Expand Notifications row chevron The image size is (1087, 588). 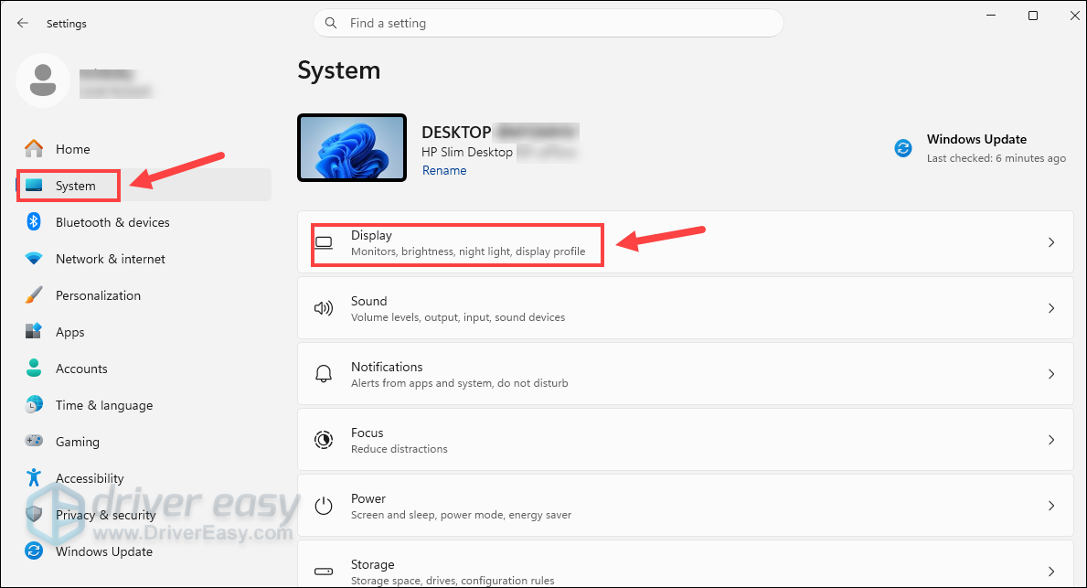click(1051, 374)
